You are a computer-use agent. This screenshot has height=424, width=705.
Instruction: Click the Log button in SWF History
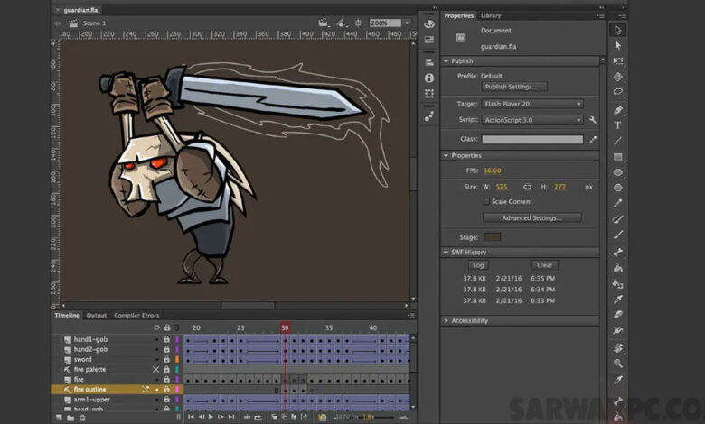pos(478,265)
